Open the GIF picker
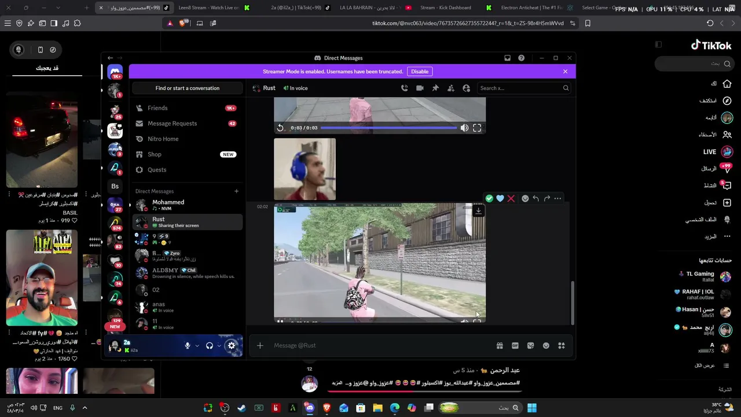The height and width of the screenshot is (417, 741). coord(515,346)
